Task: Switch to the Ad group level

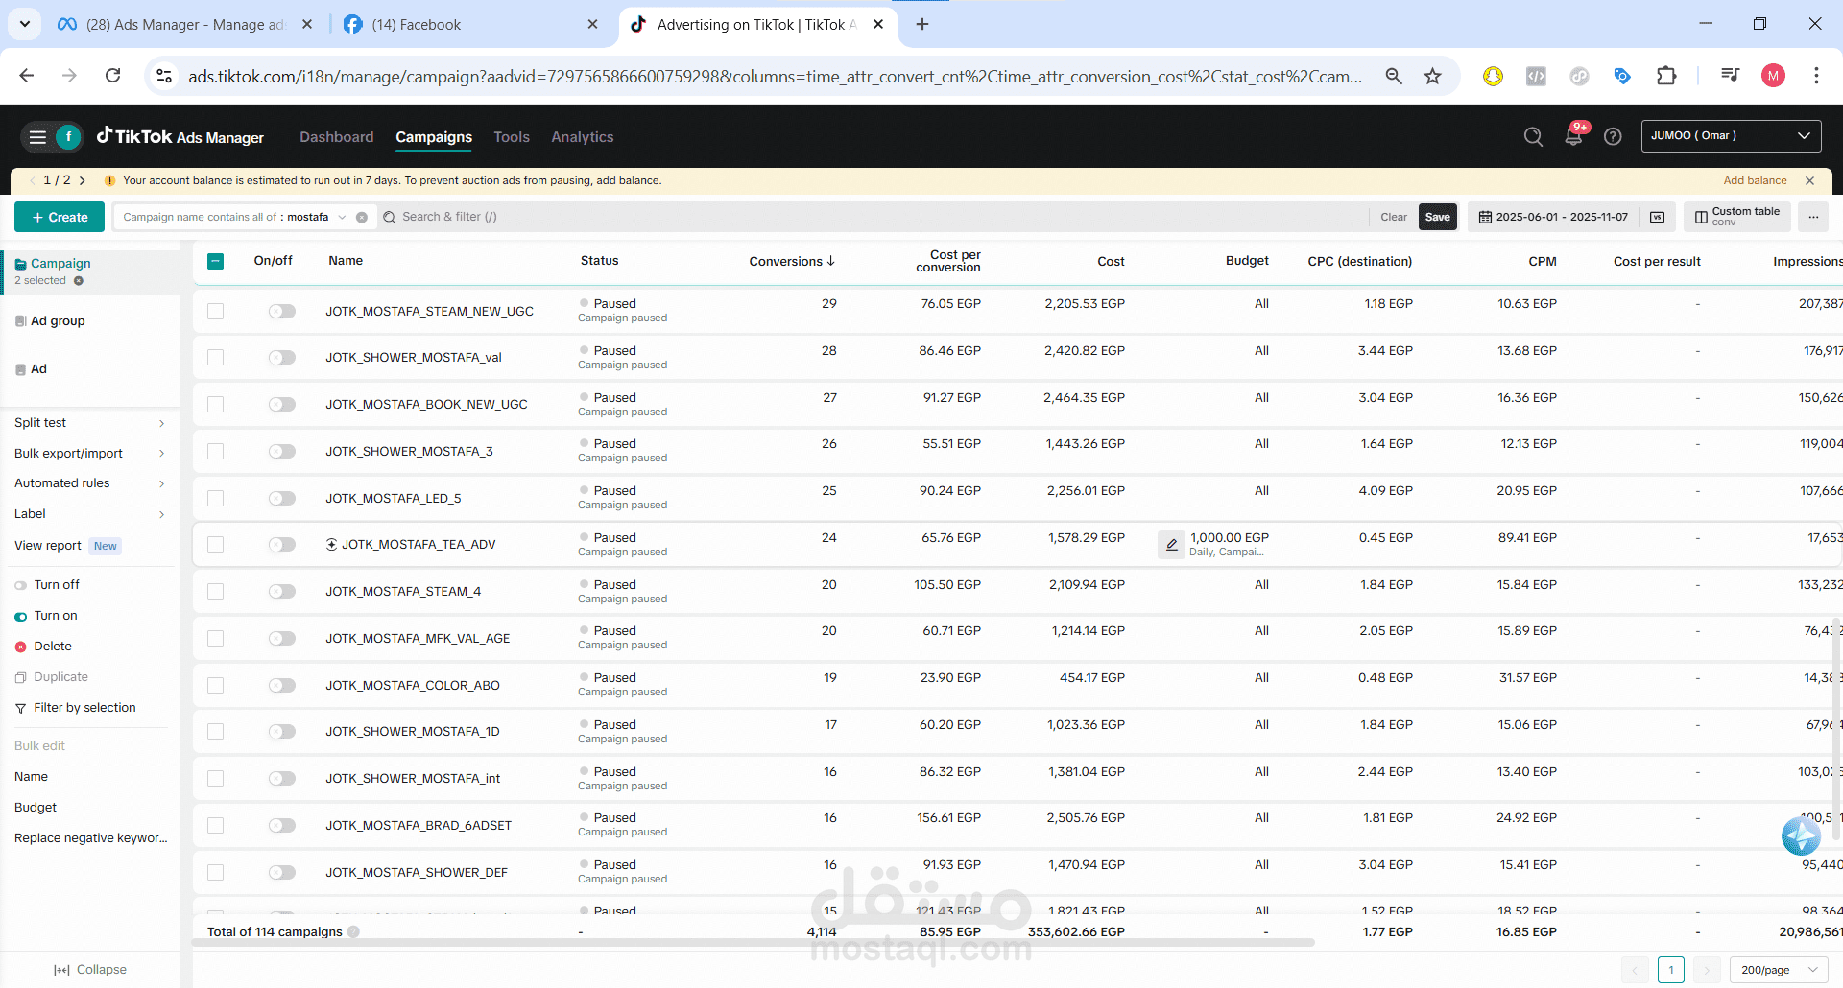Action: (x=58, y=321)
